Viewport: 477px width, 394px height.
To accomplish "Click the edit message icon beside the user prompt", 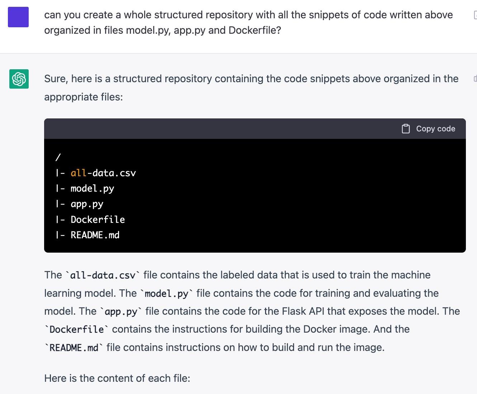I will (475, 15).
